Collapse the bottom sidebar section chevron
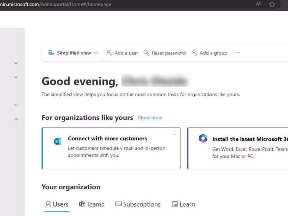This screenshot has height=216, width=288. tap(16, 119)
